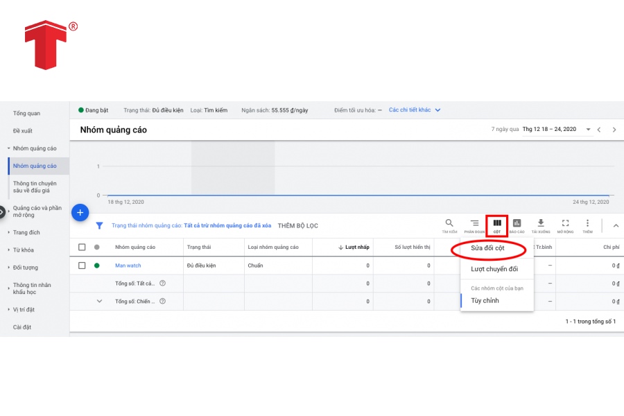
Task: Sort by Số lượt hiển thị header
Action: point(413,248)
